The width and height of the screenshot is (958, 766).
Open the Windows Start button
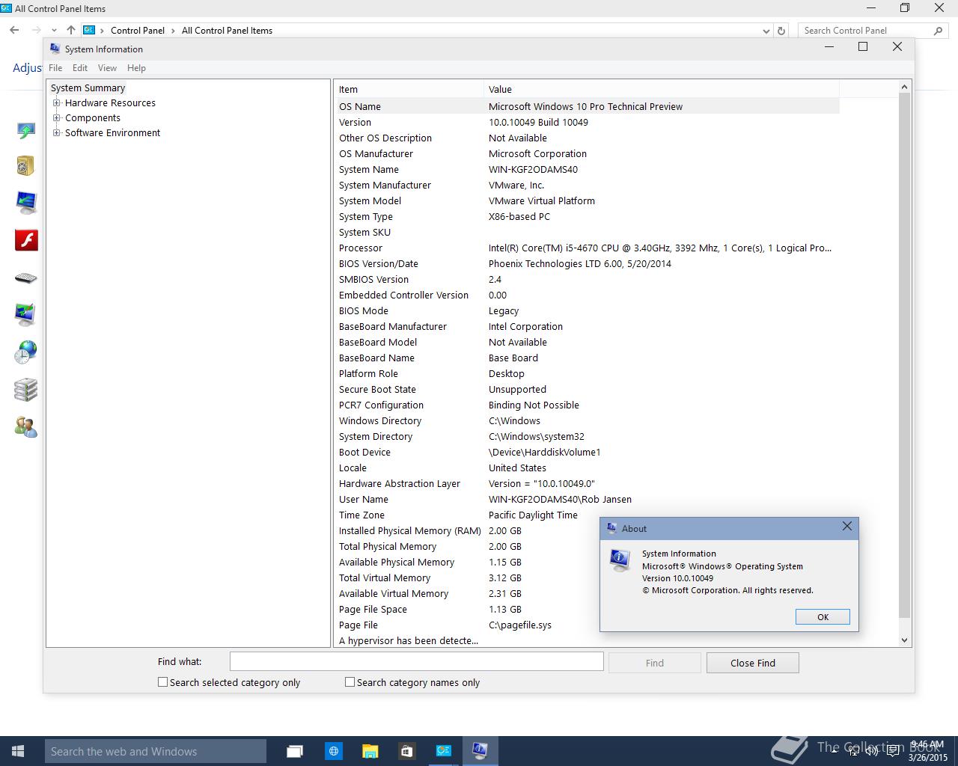[18, 751]
